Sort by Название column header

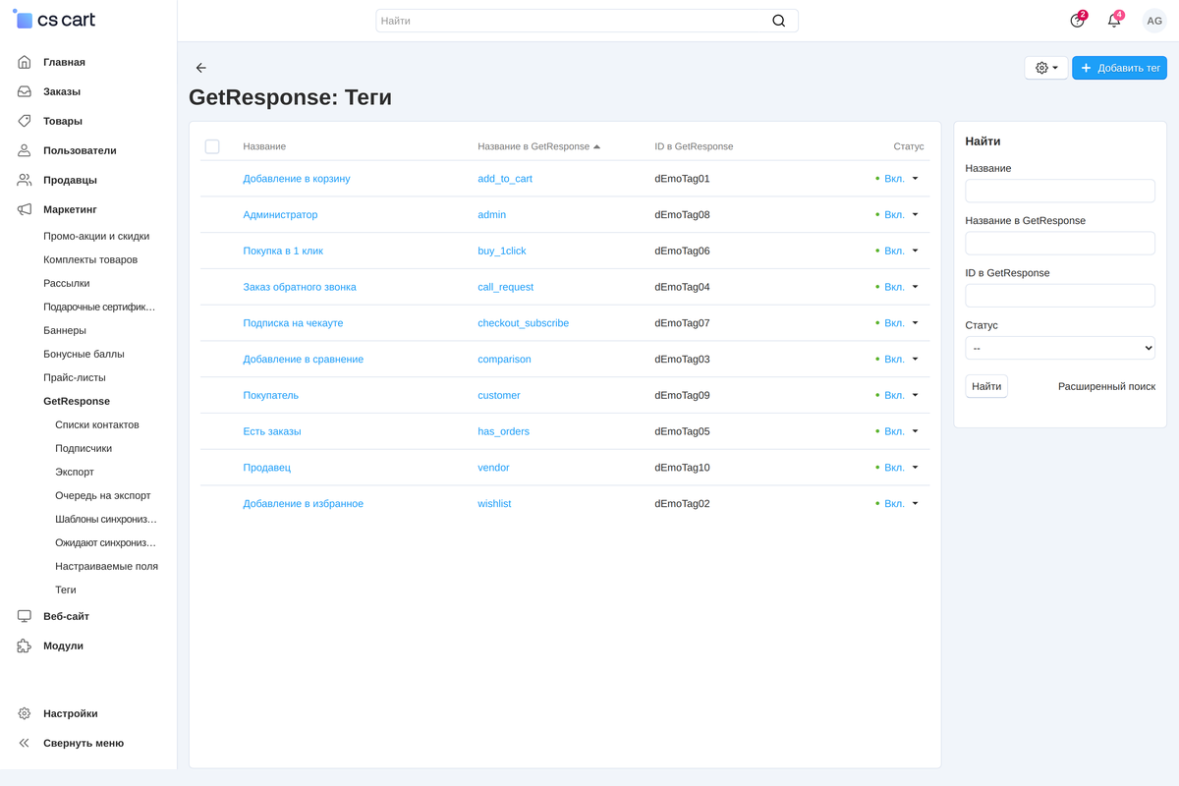(x=264, y=146)
